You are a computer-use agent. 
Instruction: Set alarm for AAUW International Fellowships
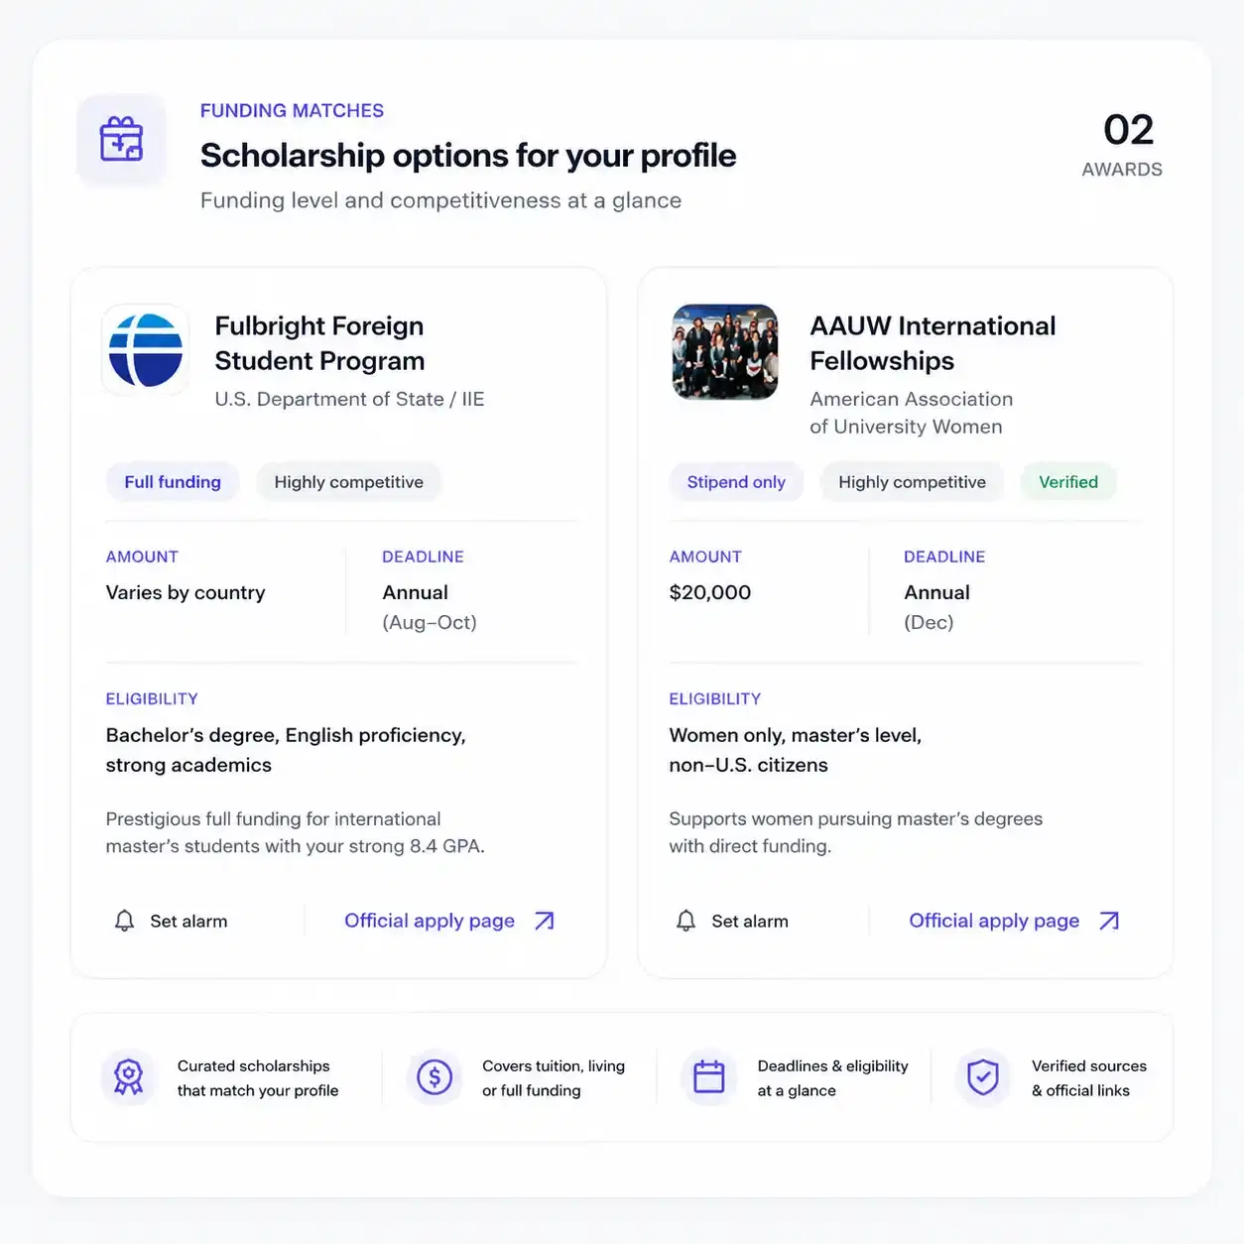click(733, 921)
